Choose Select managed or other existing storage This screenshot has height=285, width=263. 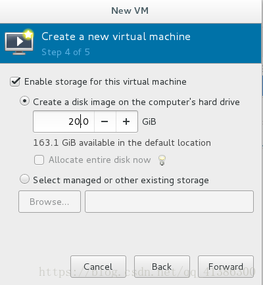point(24,179)
